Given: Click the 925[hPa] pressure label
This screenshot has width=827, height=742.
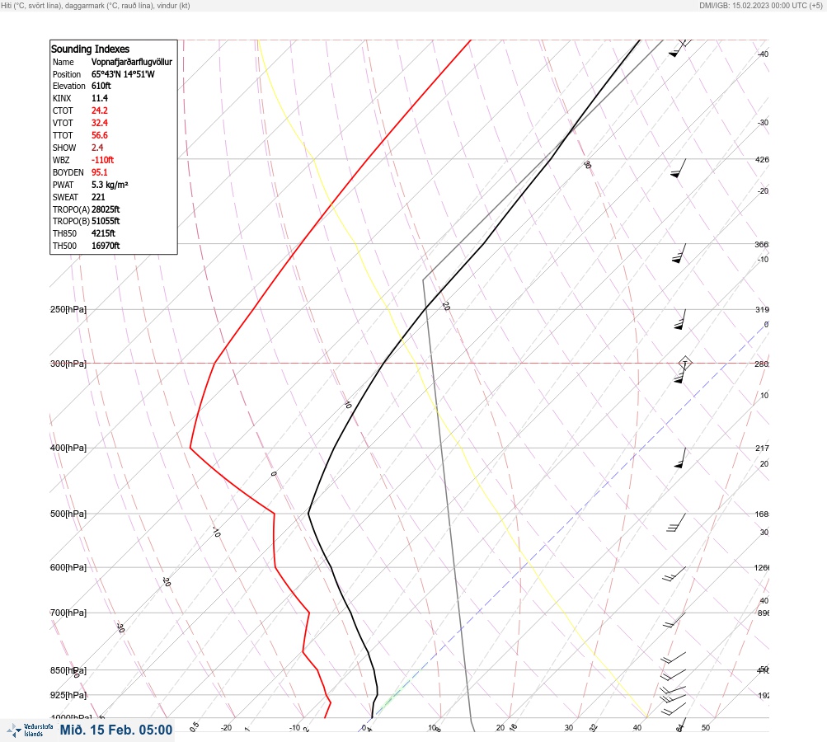Looking at the screenshot, I should pos(68,695).
